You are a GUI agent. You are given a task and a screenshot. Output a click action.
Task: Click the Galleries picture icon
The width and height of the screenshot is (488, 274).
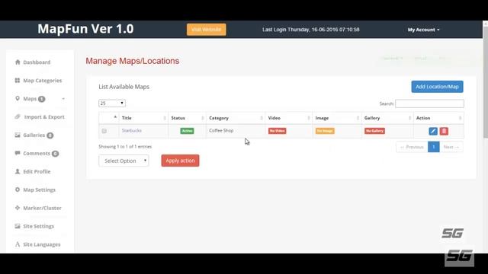click(18, 135)
